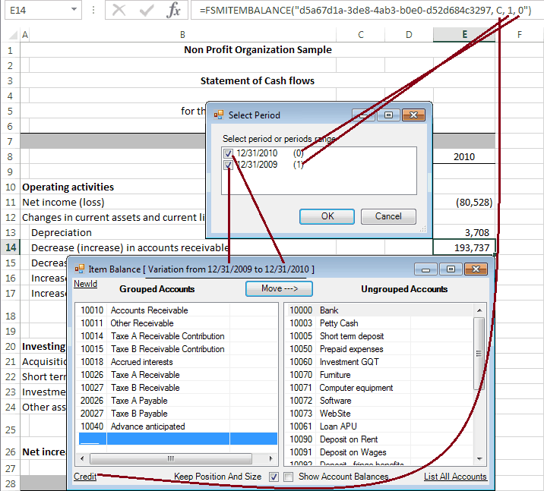The width and height of the screenshot is (544, 491).
Task: Toggle the 12/31/2009 period checkbox
Action: [x=228, y=165]
